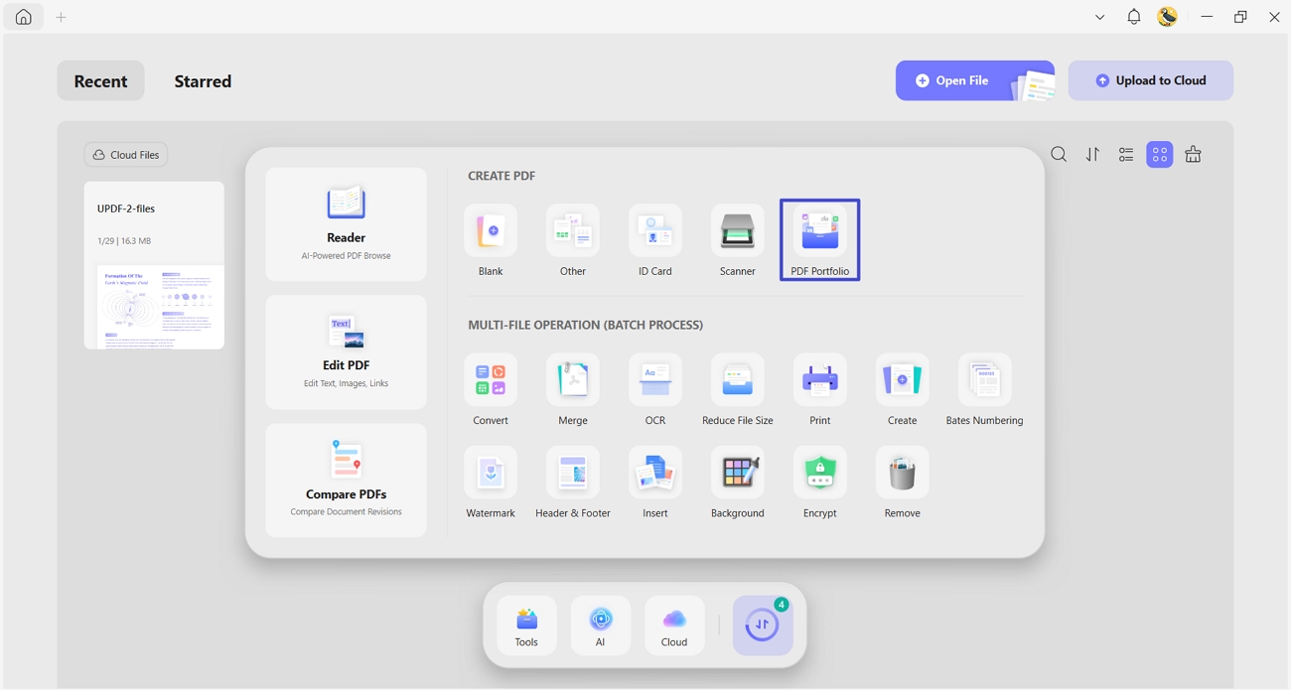Image resolution: width=1291 pixels, height=690 pixels.
Task: Clear the recent list with broom icon
Action: (x=1194, y=155)
